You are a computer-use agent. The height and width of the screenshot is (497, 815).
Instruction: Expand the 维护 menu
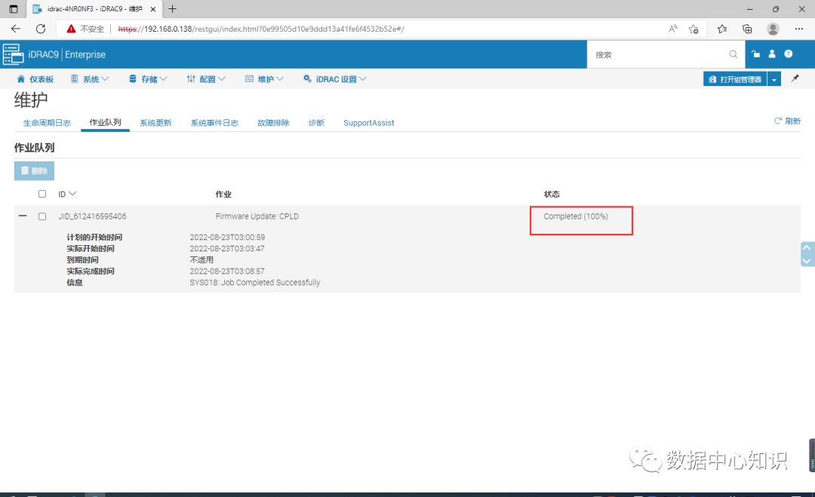point(264,79)
